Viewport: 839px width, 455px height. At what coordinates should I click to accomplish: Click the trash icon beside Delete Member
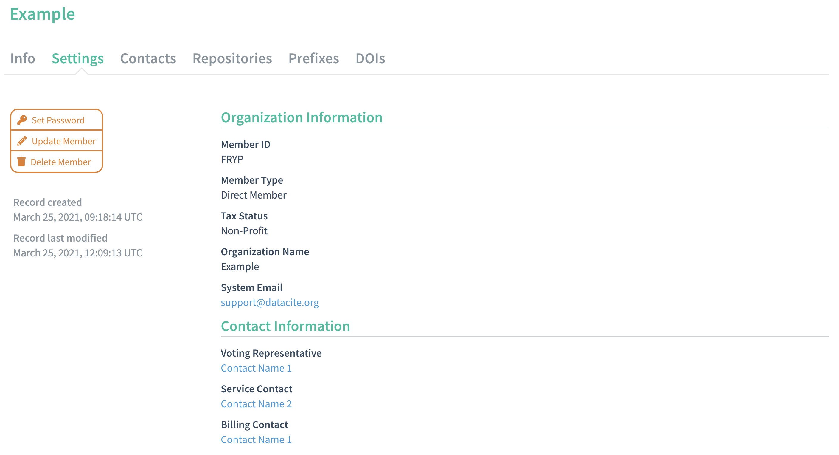pos(21,162)
